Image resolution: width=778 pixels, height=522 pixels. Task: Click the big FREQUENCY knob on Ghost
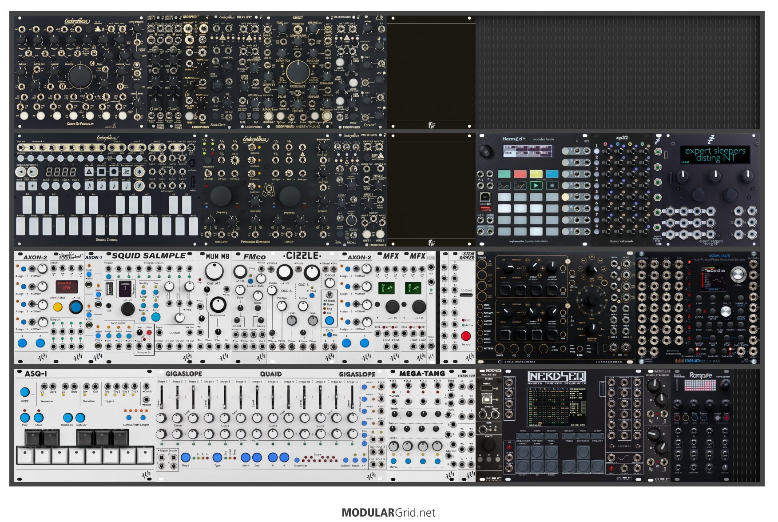coord(298,72)
